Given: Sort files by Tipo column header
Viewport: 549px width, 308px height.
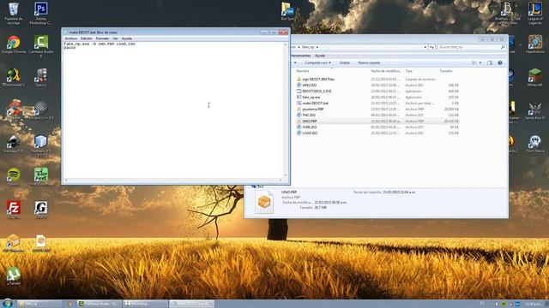Looking at the screenshot, I should click(408, 71).
